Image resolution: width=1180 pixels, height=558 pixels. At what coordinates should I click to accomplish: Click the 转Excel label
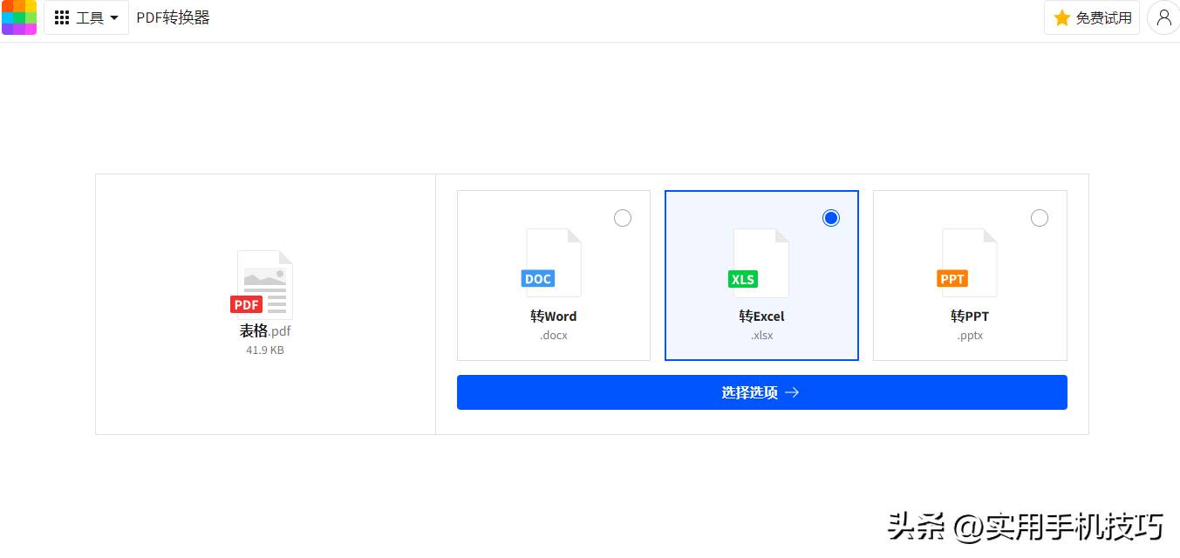pos(761,316)
